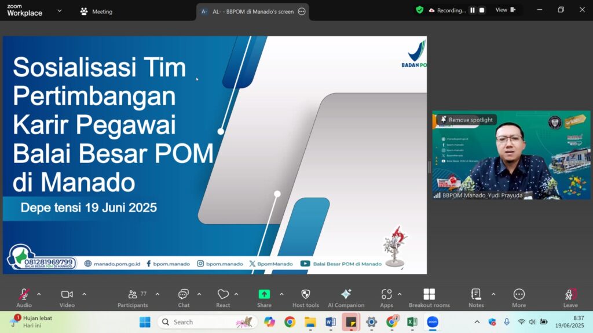Open Settings gear on the taskbar
This screenshot has height=333, width=593.
[x=371, y=322]
